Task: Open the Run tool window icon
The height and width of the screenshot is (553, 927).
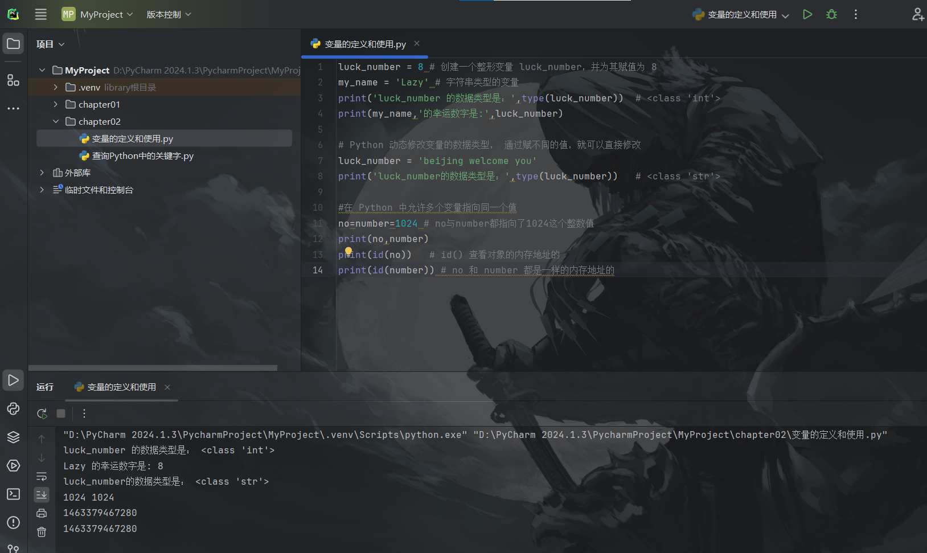Action: click(13, 380)
